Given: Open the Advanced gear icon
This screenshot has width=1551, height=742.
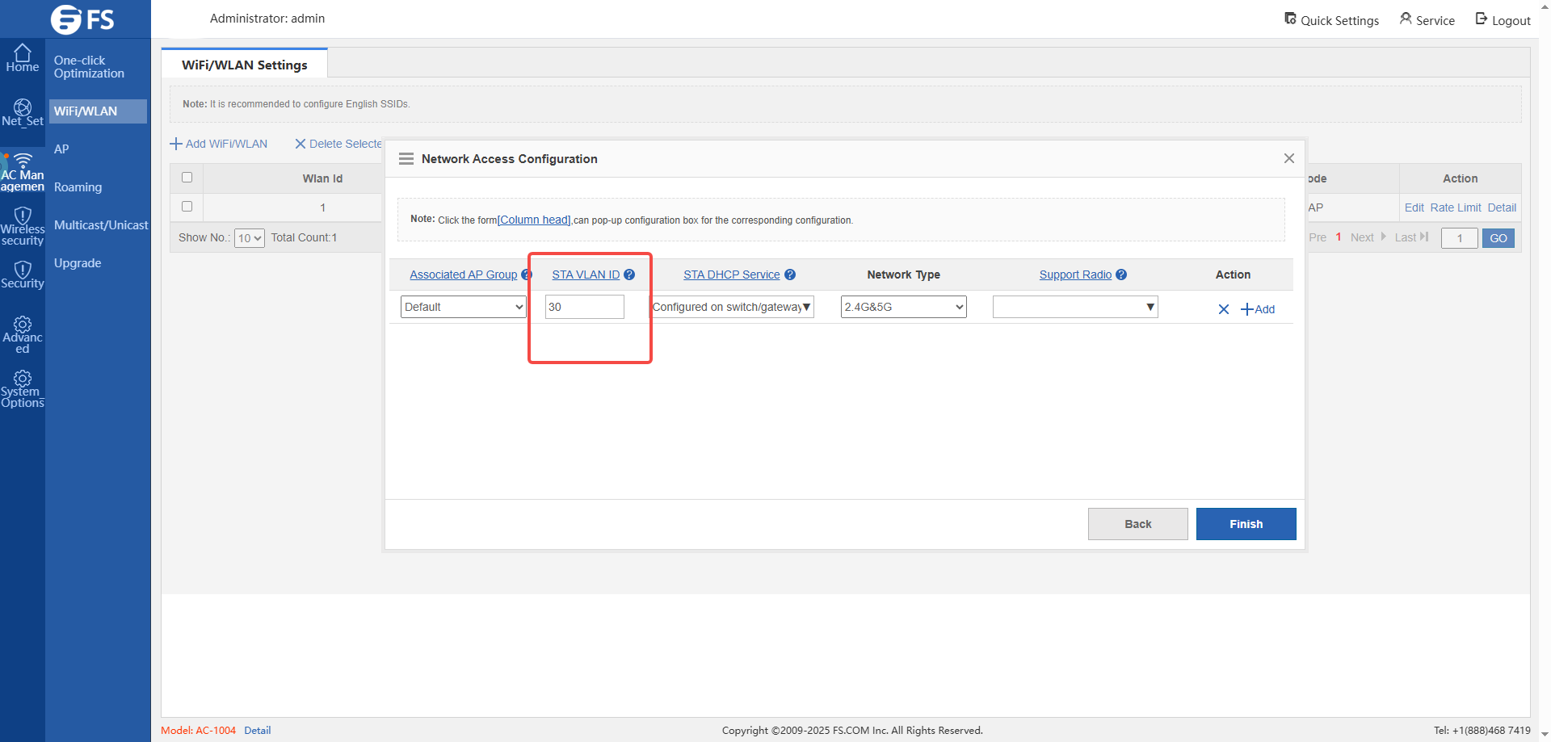Looking at the screenshot, I should [x=23, y=325].
